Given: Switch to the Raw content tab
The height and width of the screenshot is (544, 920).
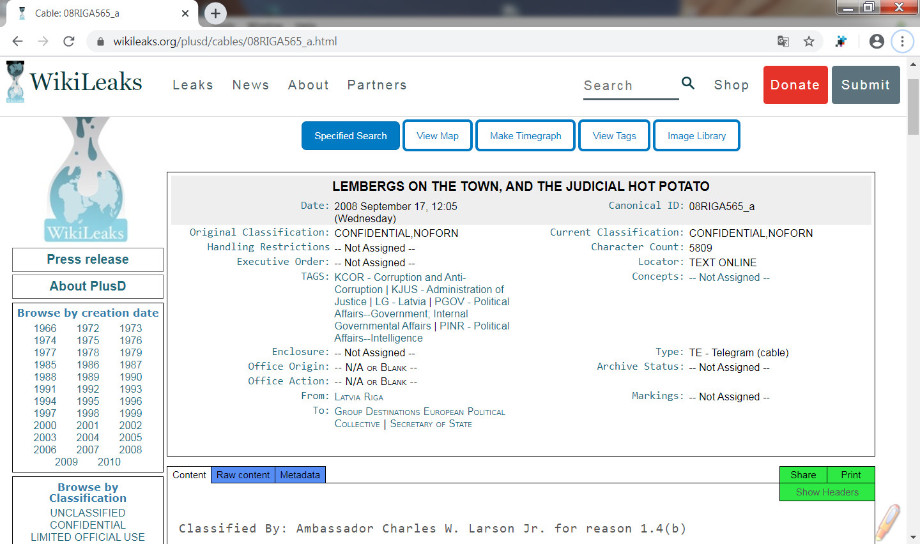Looking at the screenshot, I should 243,475.
